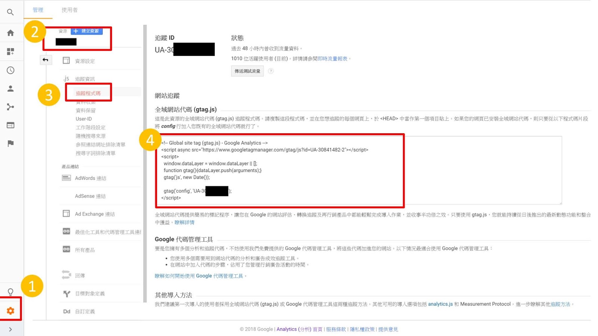The width and height of the screenshot is (598, 336).
Task: Click the help question mark beside 傳送測試流量
Action: point(271,71)
